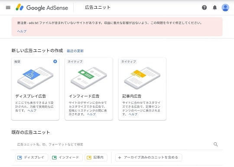Open the notifications bell
Screen dimensions: 234x167
click(x=214, y=7)
